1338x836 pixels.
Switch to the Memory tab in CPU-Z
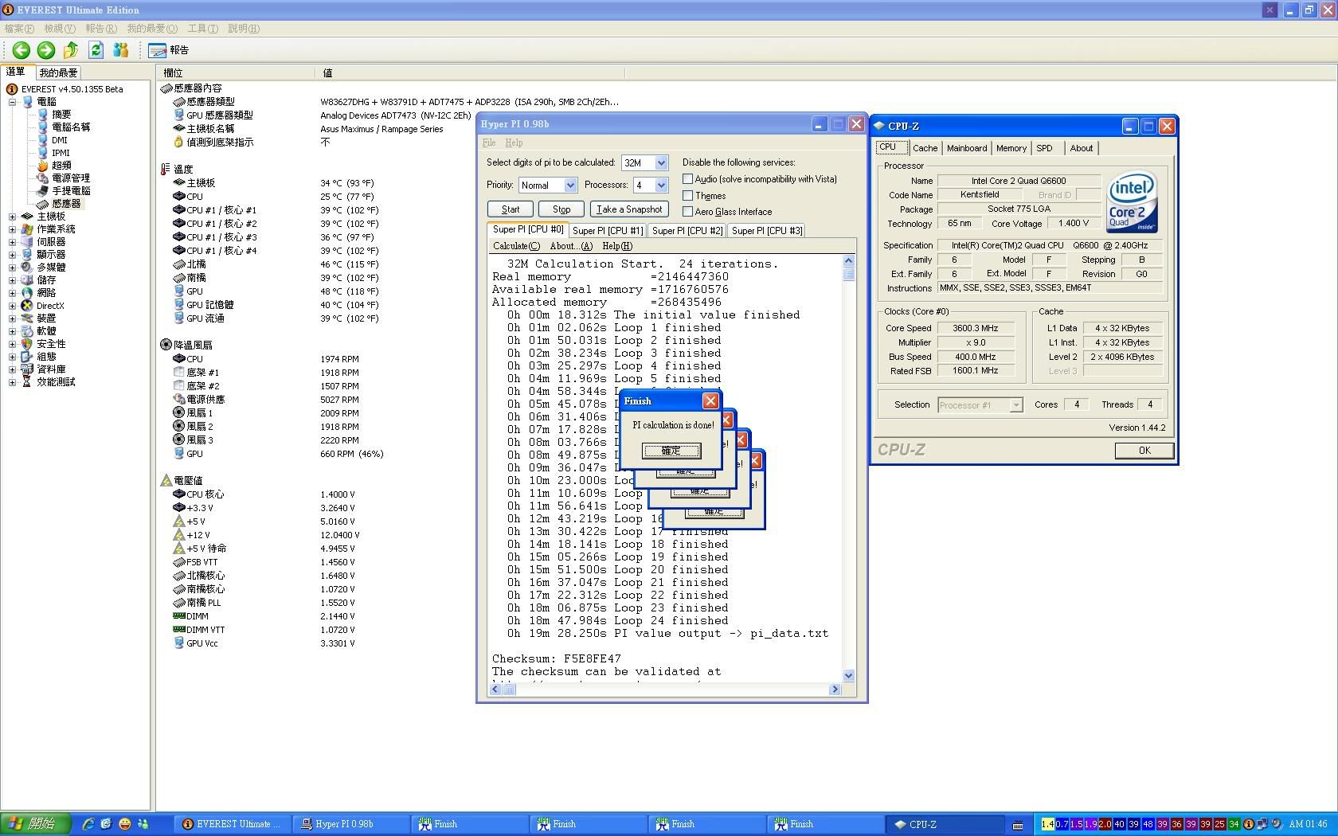(1011, 148)
